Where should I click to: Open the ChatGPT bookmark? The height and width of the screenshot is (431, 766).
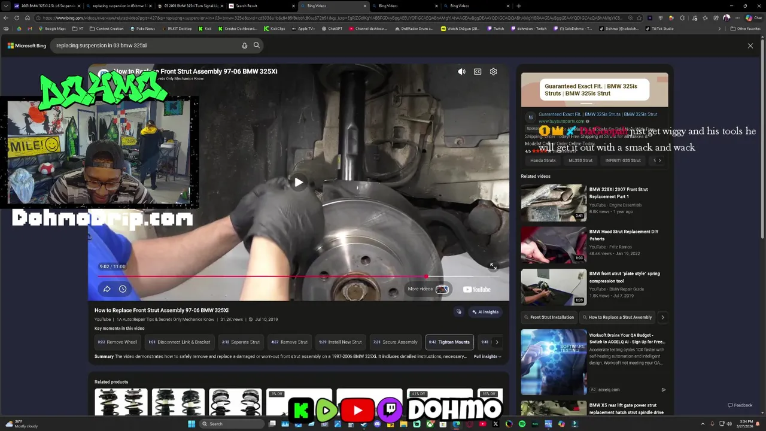[x=332, y=29]
